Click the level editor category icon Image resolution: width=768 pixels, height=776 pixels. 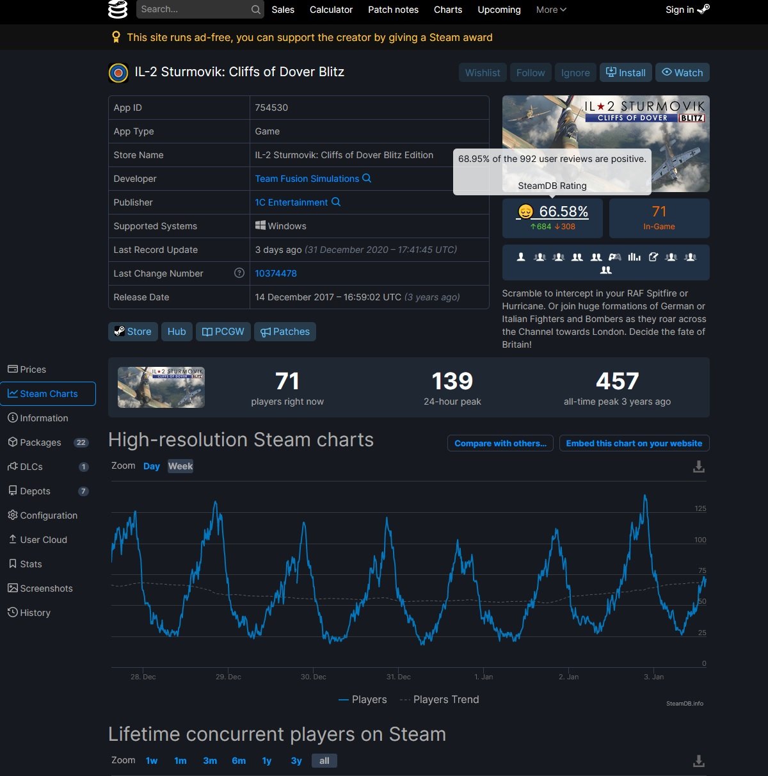[653, 257]
